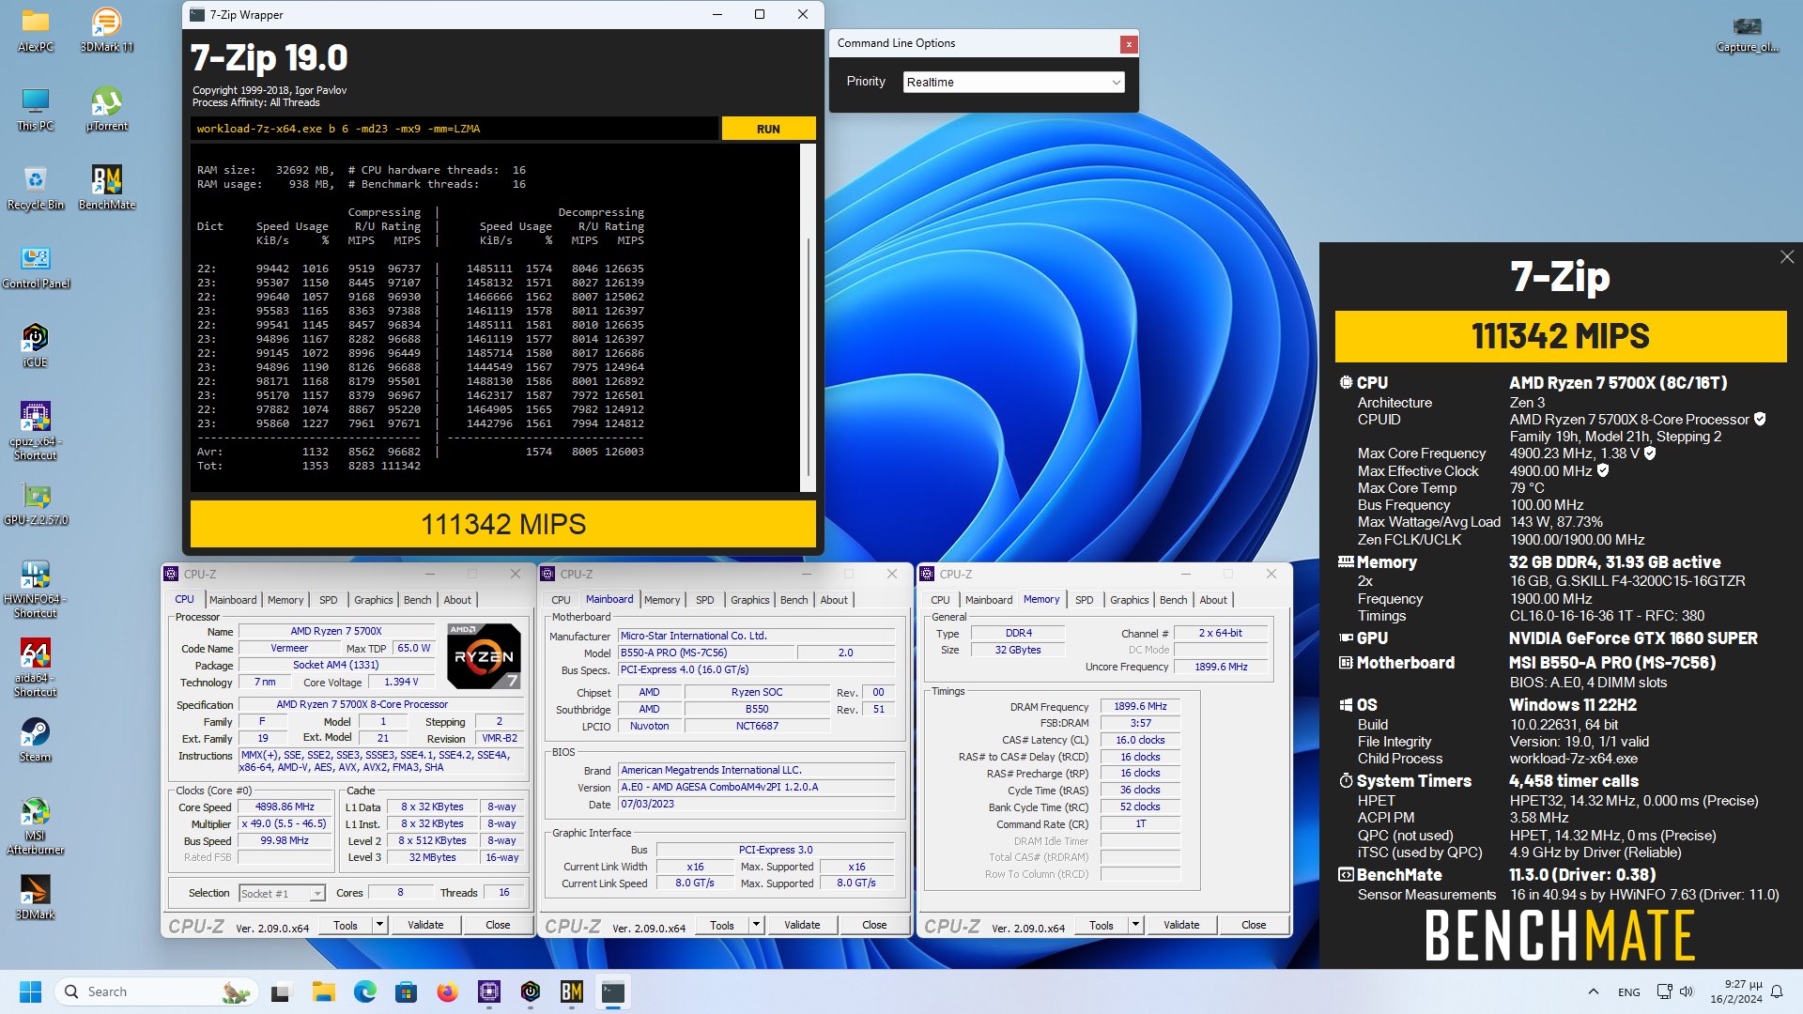Expand Tools dropdown arrow in CPU-Z Mainboard window

(x=756, y=925)
